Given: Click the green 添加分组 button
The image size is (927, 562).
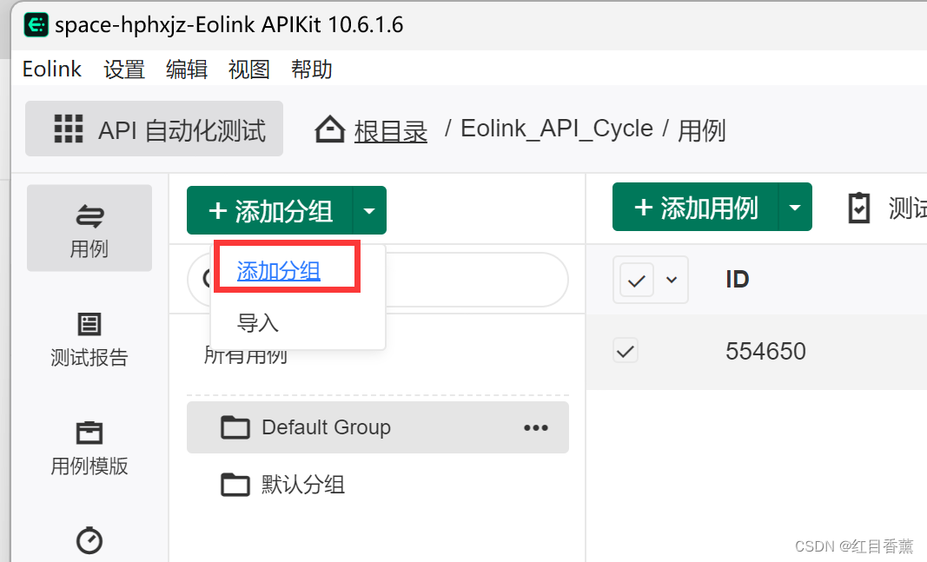Looking at the screenshot, I should (270, 210).
